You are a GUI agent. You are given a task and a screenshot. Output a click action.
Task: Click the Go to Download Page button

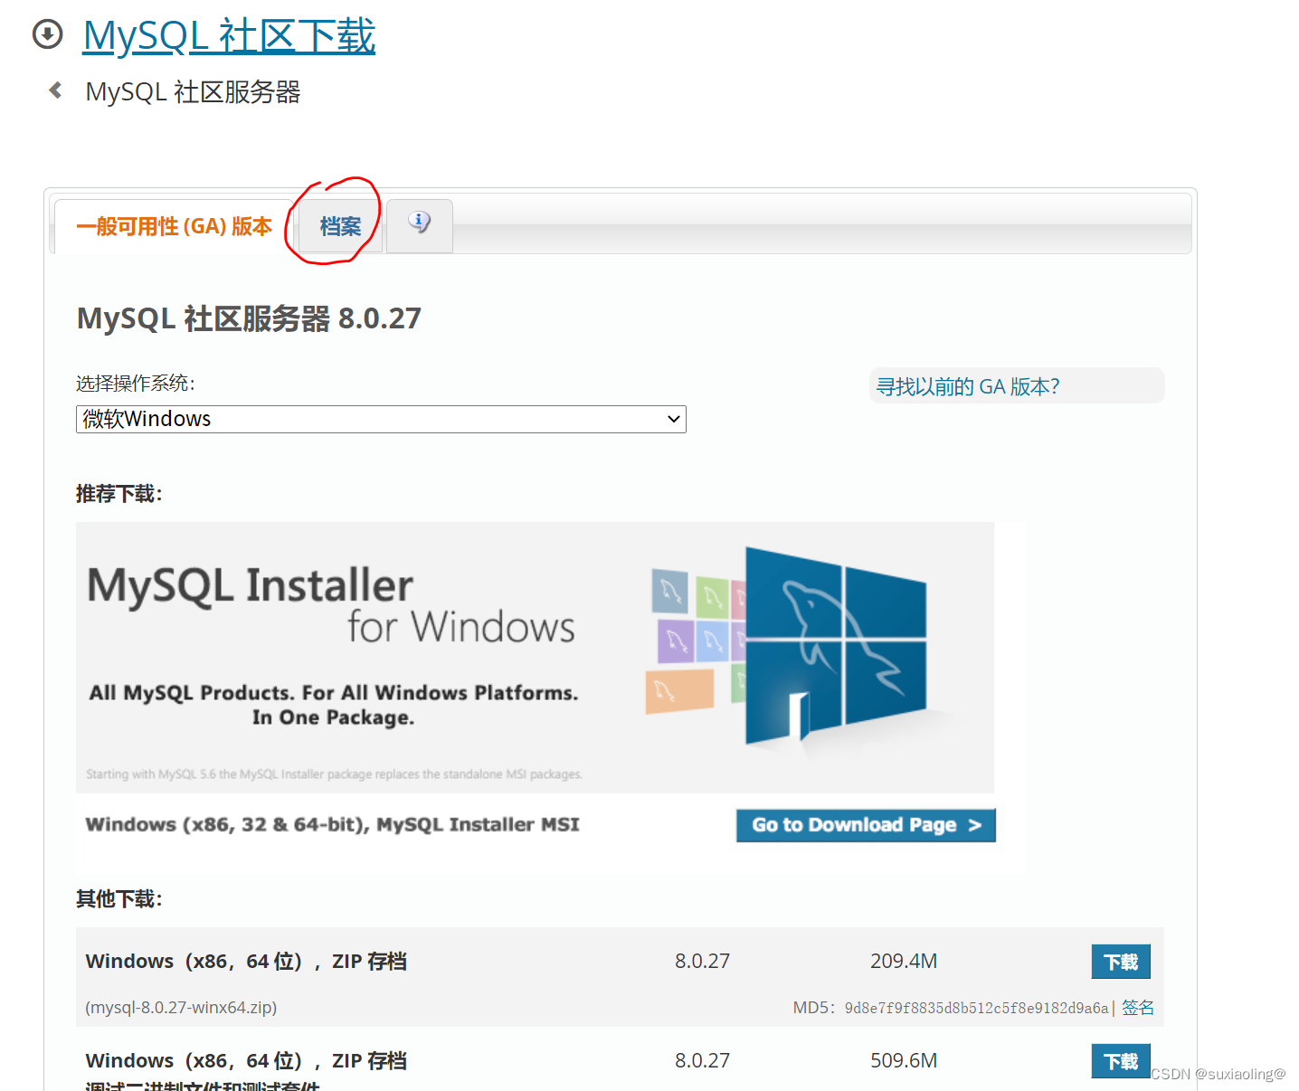tap(866, 825)
